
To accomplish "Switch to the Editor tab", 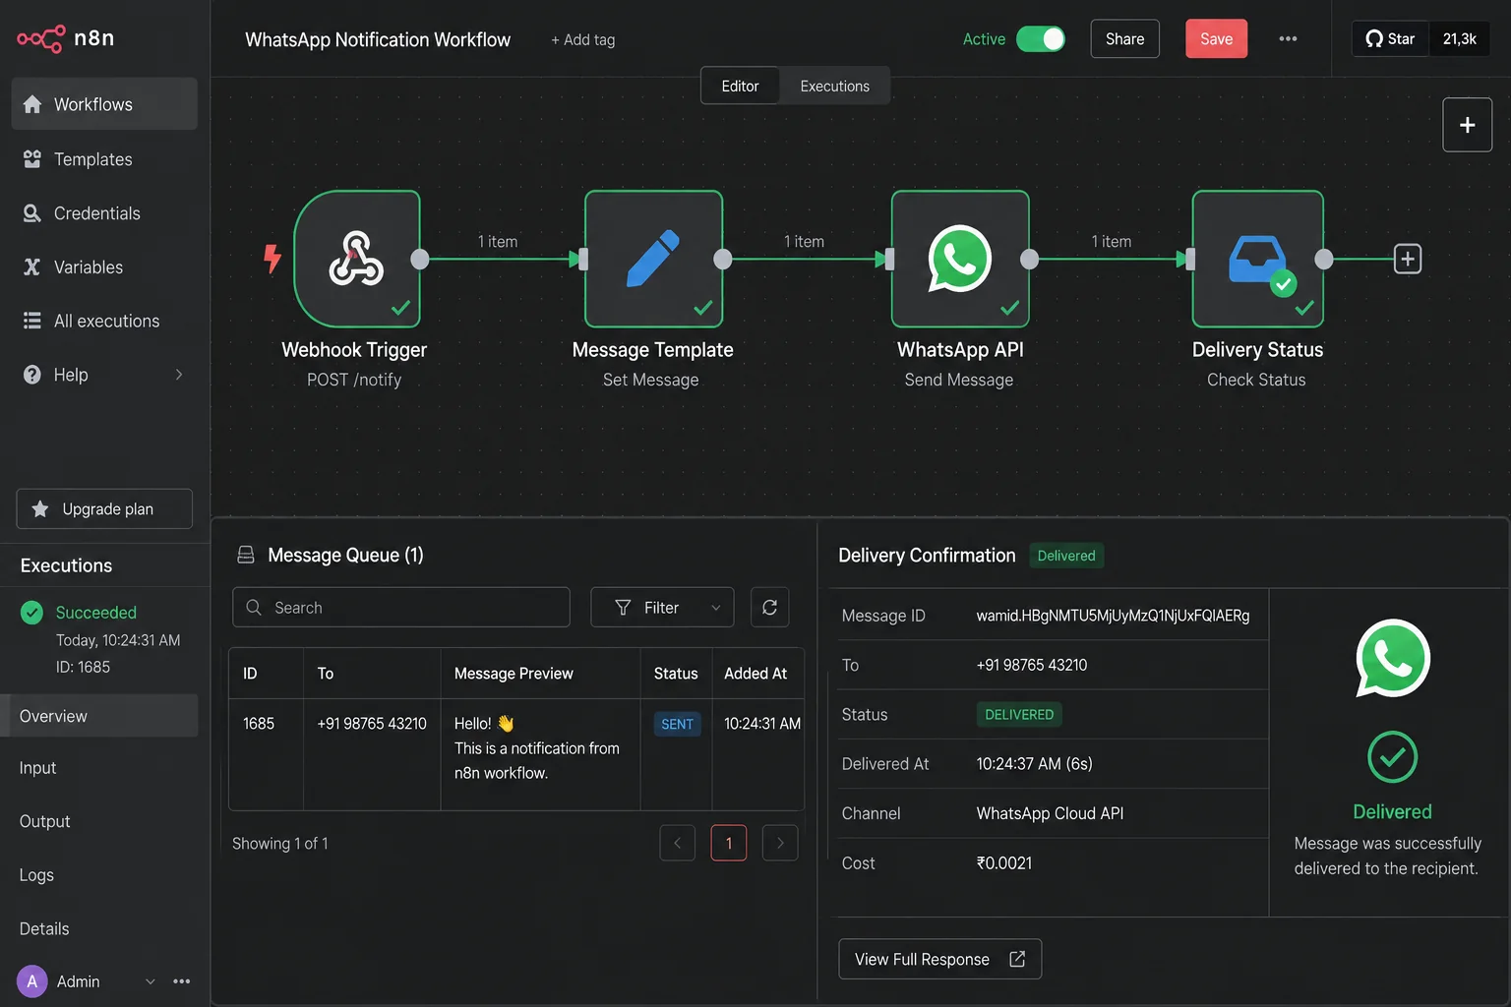I will point(740,87).
